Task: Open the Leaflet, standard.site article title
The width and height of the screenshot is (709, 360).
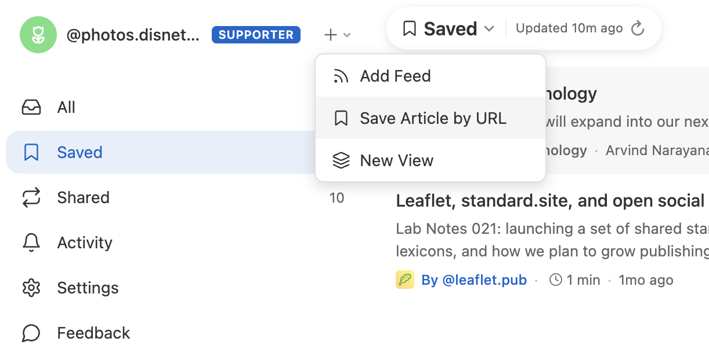Action: [x=549, y=201]
